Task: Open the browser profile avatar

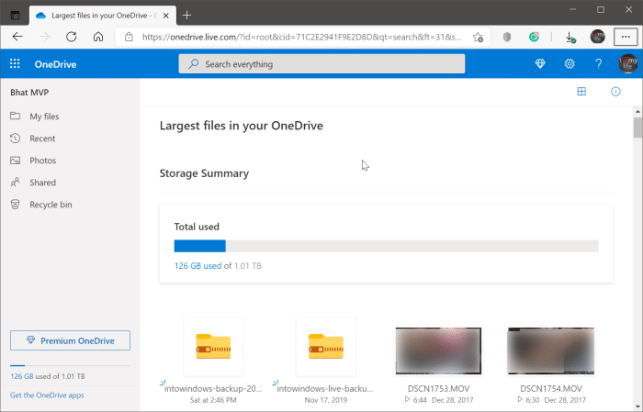Action: tap(597, 37)
